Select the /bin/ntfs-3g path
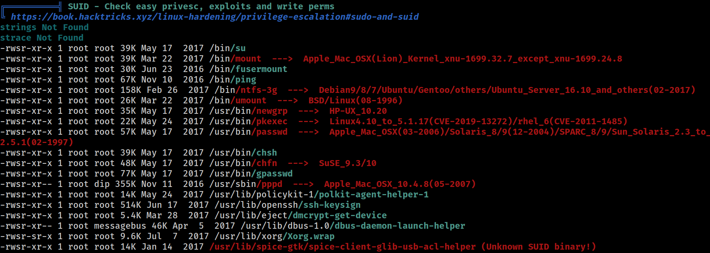The height and width of the screenshot is (253, 710). 246,90
